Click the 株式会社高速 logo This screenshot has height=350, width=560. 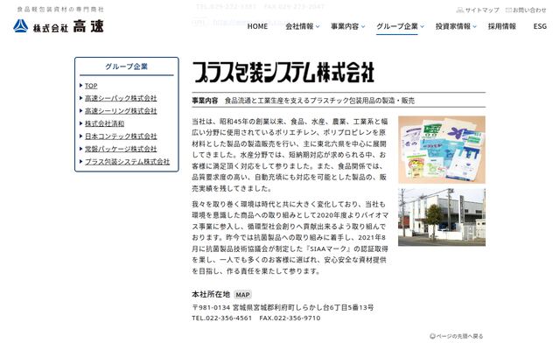[59, 26]
